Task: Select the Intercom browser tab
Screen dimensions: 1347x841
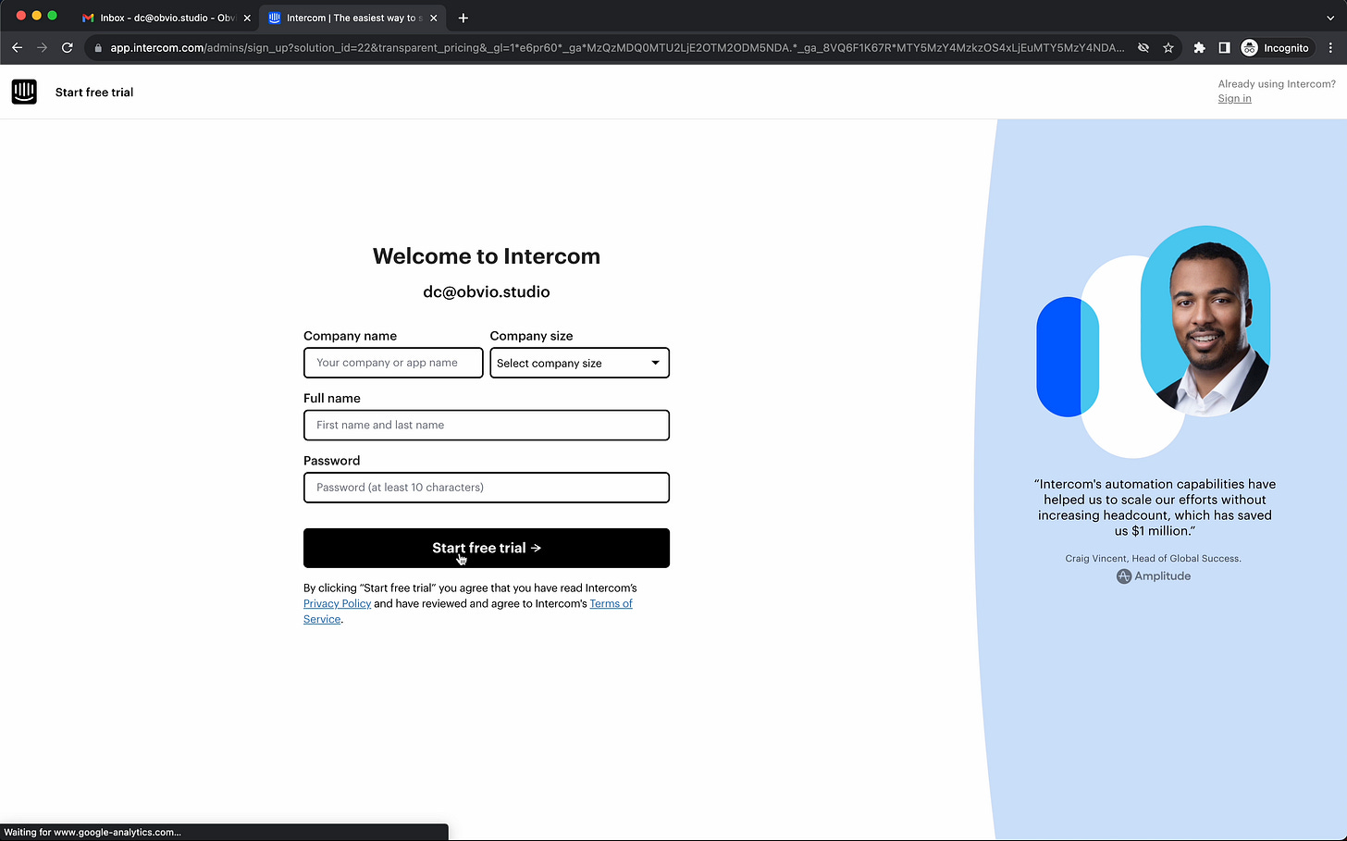Action: pos(352,18)
